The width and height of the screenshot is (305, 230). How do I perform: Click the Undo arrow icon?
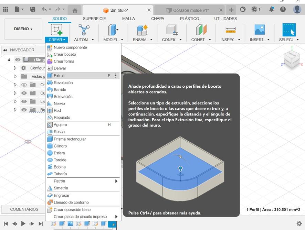[44, 10]
